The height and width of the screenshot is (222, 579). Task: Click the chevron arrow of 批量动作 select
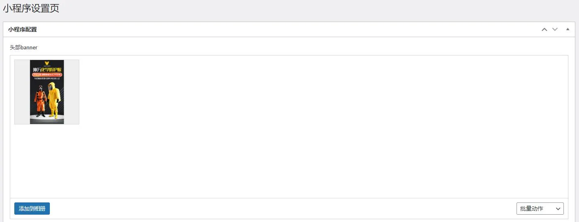pos(558,209)
